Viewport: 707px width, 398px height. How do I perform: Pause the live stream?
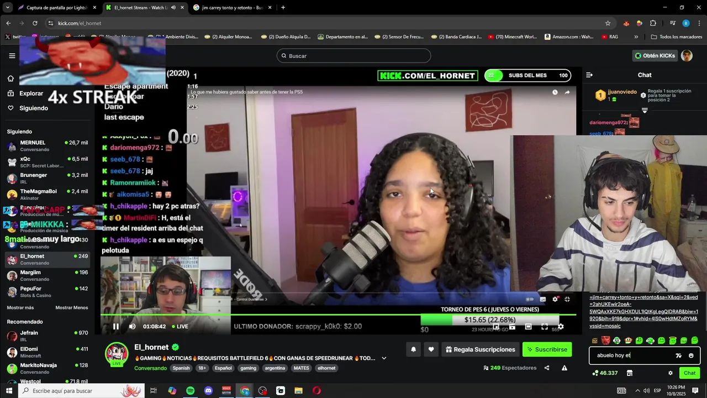[116, 326]
